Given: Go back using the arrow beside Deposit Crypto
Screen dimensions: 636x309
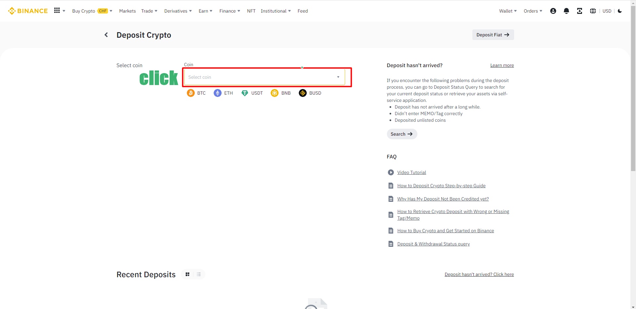Looking at the screenshot, I should (106, 35).
